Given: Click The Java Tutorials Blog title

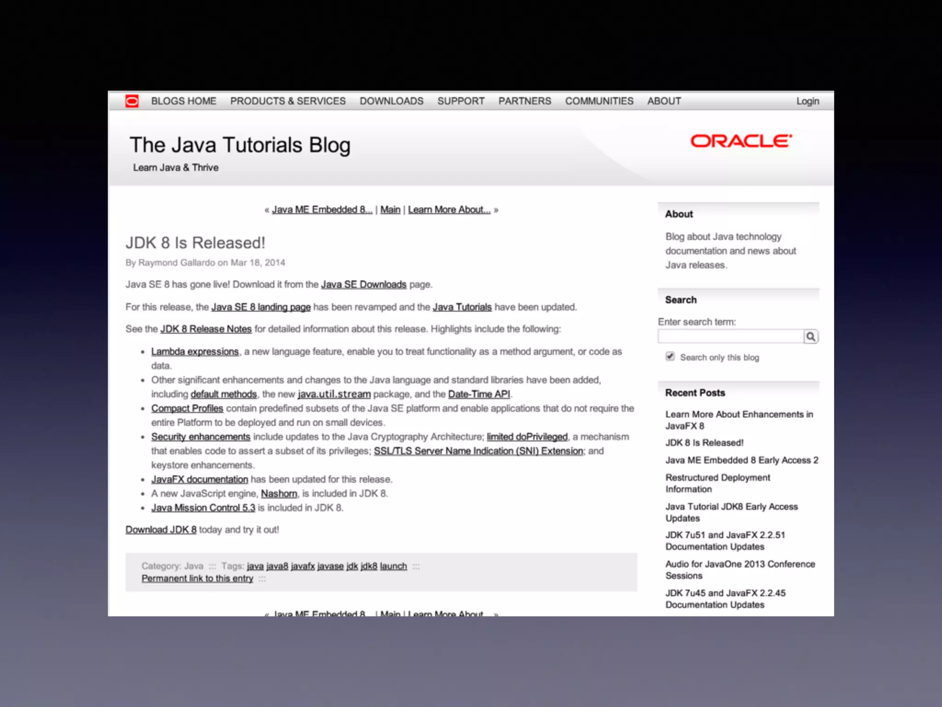Looking at the screenshot, I should (x=240, y=145).
